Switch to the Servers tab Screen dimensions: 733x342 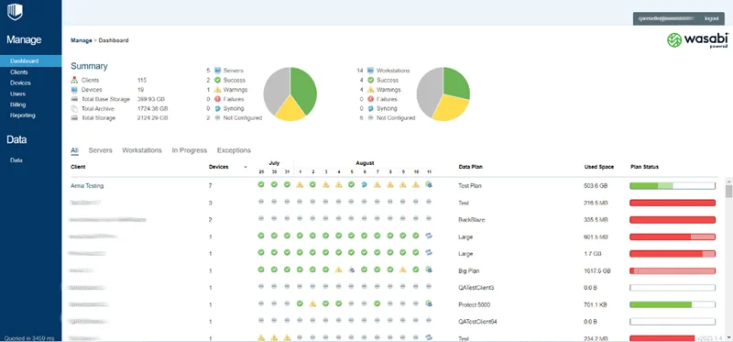point(101,150)
